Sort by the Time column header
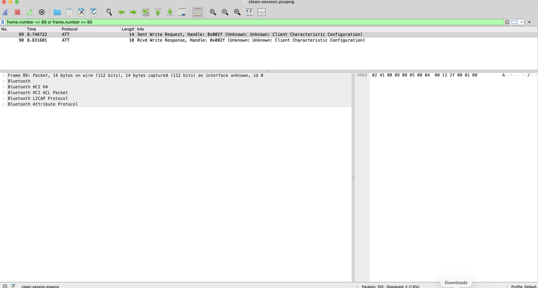 [x=43, y=29]
